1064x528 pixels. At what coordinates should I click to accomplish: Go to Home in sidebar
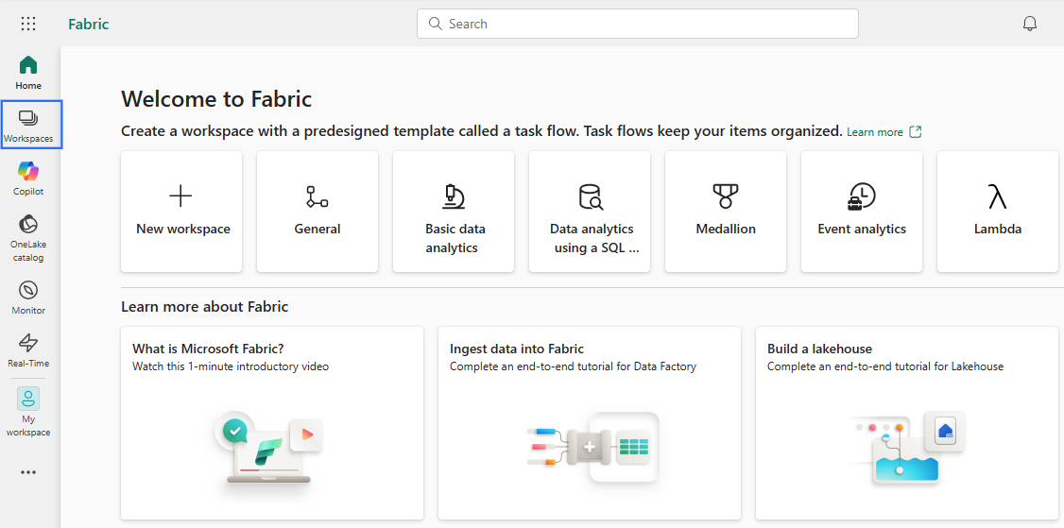click(28, 72)
